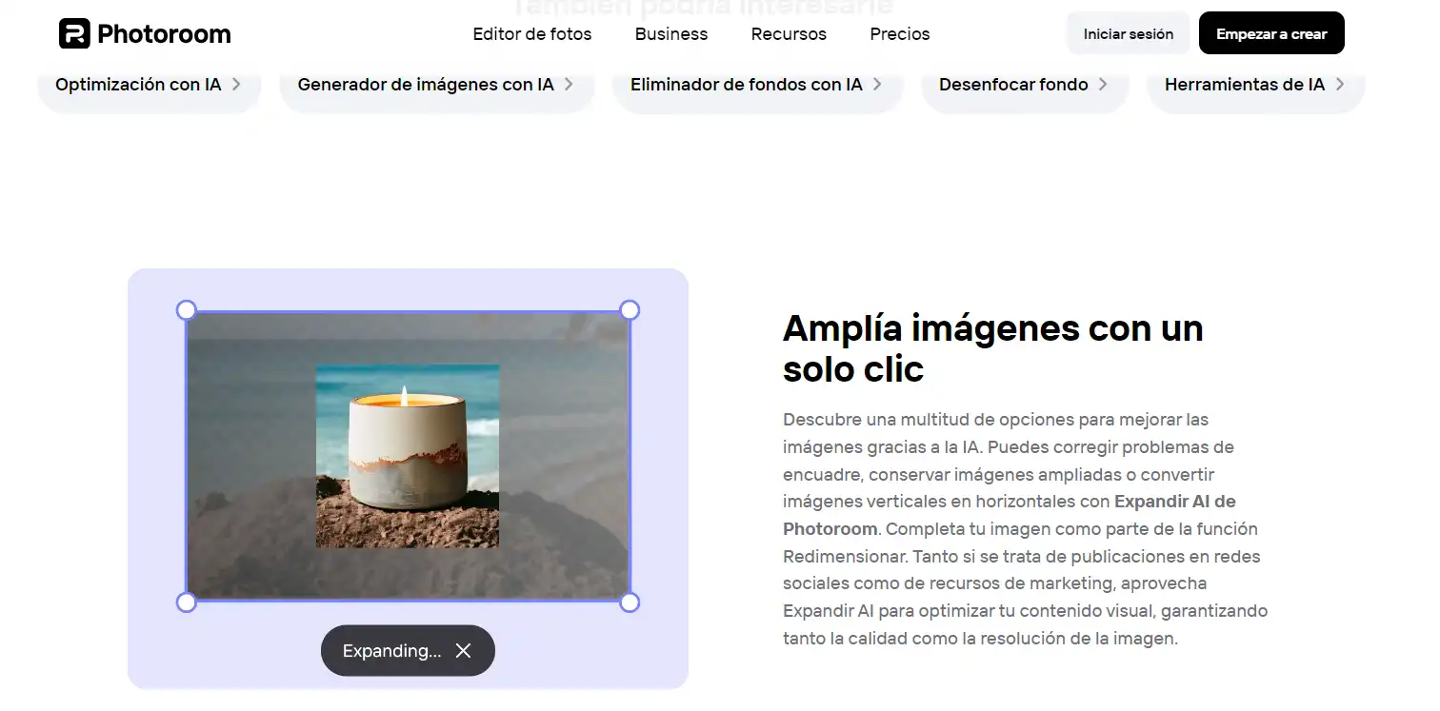This screenshot has width=1440, height=711.
Task: Click the Iniciar sesión button
Action: point(1129,33)
